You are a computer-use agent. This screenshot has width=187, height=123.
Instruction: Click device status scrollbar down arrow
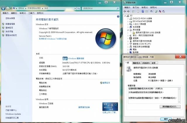pos(179,102)
